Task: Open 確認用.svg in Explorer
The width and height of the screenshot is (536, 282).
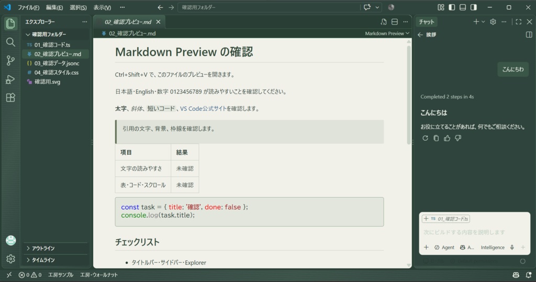Action: coord(56,82)
